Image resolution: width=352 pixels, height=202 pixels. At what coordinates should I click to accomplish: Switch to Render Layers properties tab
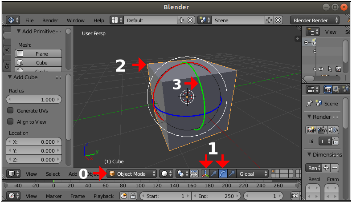pos(336,90)
